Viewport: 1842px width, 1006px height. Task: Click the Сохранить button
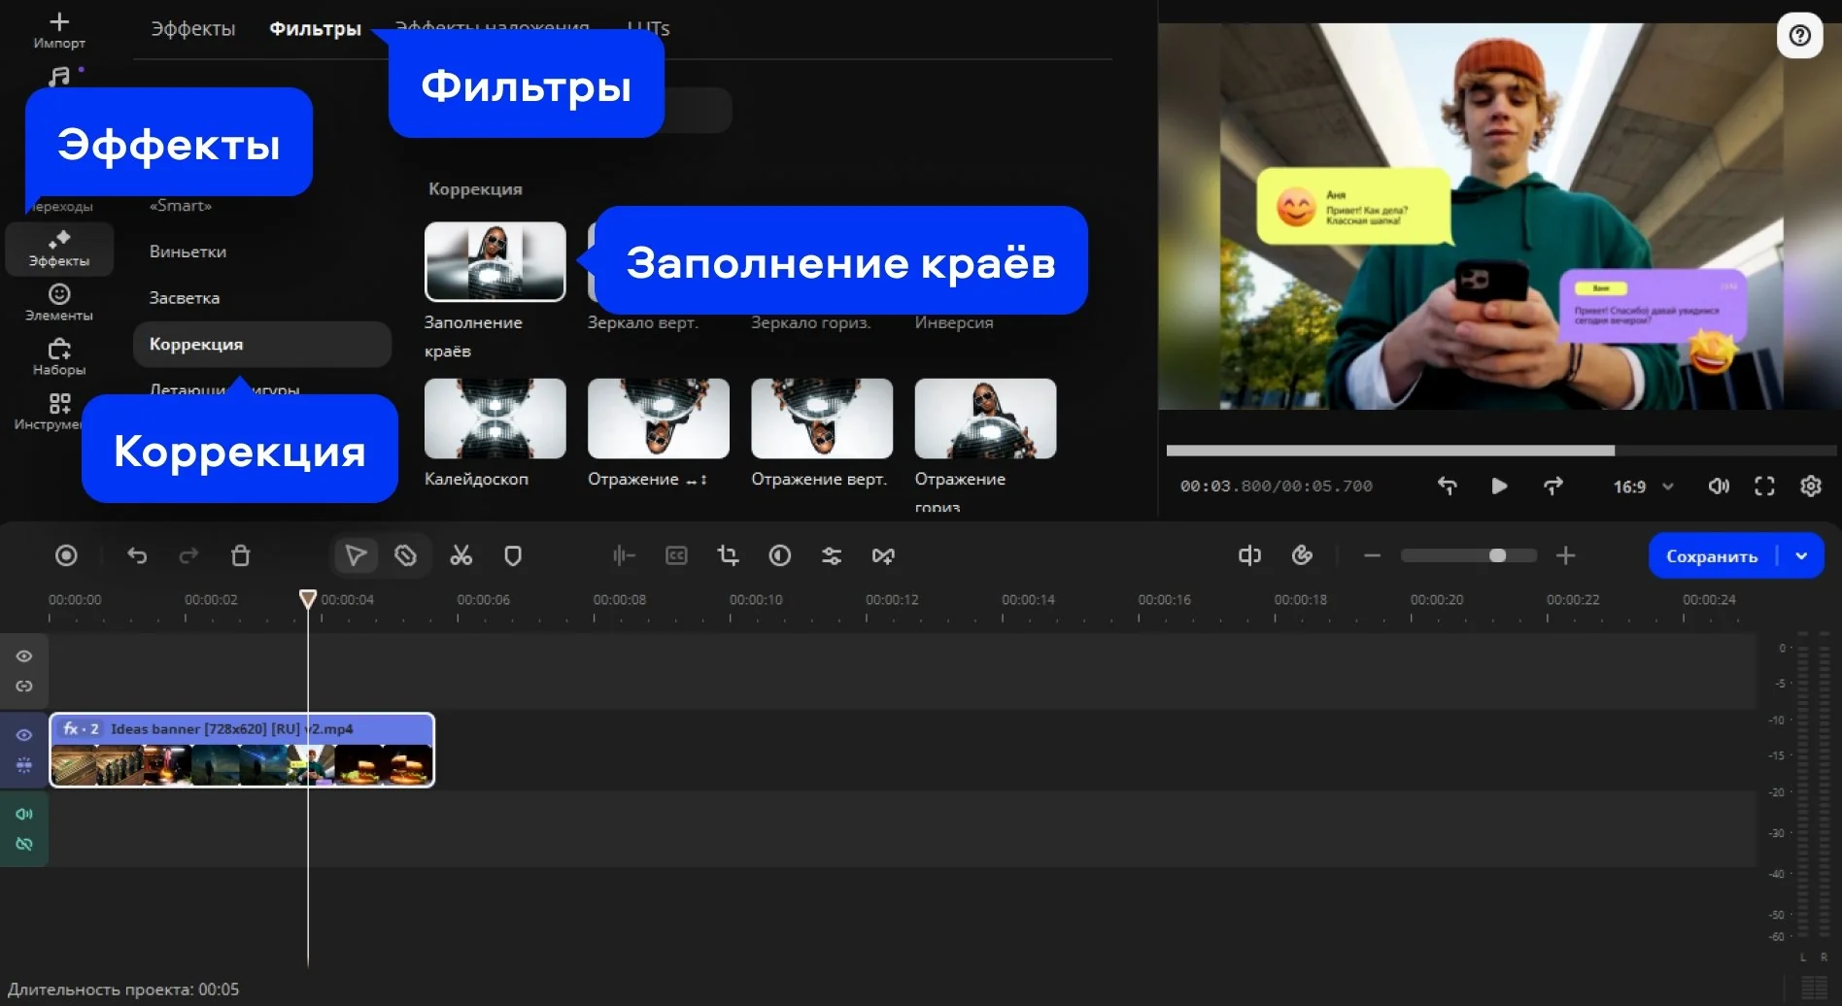1711,556
